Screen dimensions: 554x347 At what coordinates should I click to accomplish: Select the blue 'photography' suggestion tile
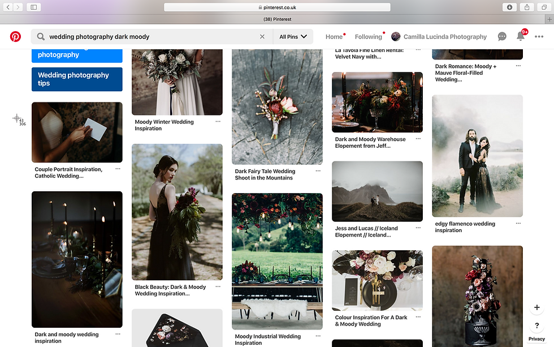point(77,55)
